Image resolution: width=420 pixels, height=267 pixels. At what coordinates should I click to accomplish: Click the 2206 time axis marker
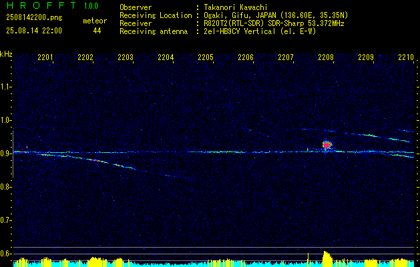[x=246, y=57]
